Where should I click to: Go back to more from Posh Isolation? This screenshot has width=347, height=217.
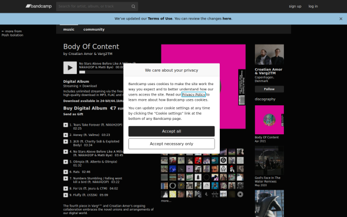coord(12,33)
